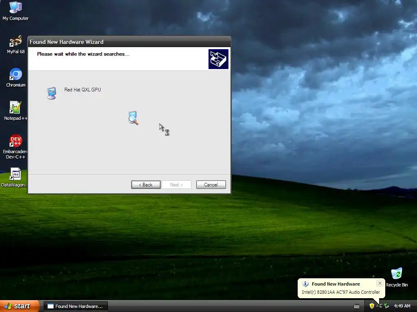The image size is (417, 312).
Task: Click the keyboard language bar icon
Action: (x=357, y=306)
